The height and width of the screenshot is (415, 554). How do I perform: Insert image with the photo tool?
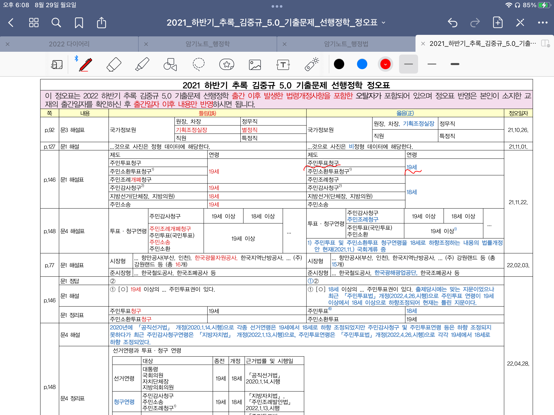[x=255, y=64]
